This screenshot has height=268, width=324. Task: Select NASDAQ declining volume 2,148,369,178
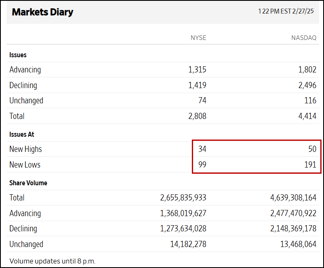[x=293, y=229]
